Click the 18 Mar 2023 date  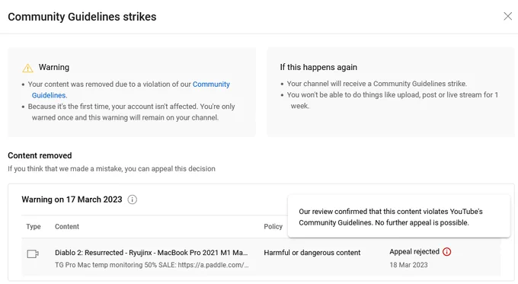408,265
